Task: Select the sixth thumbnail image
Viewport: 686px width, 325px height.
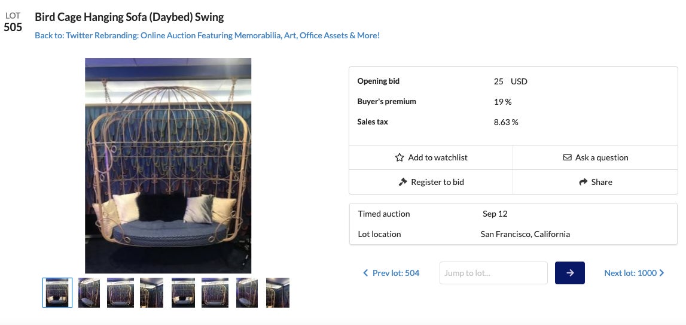Action: click(214, 293)
